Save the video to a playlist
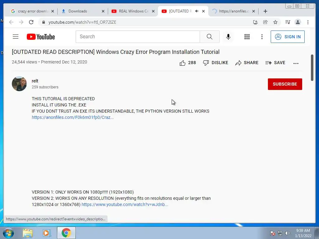 (x=275, y=63)
